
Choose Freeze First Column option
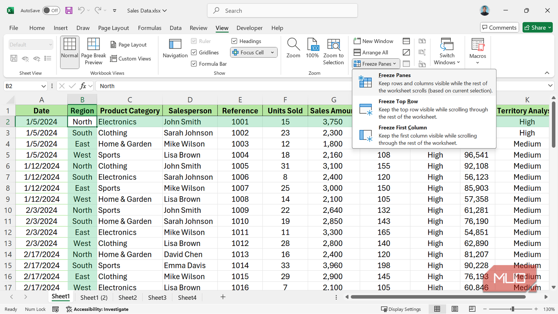424,135
